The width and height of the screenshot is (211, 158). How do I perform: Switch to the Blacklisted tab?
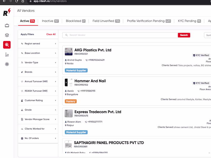[x=76, y=21]
